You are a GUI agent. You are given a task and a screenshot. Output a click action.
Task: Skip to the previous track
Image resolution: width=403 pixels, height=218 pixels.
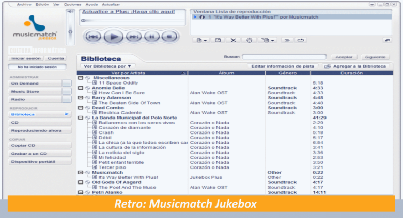(92, 36)
